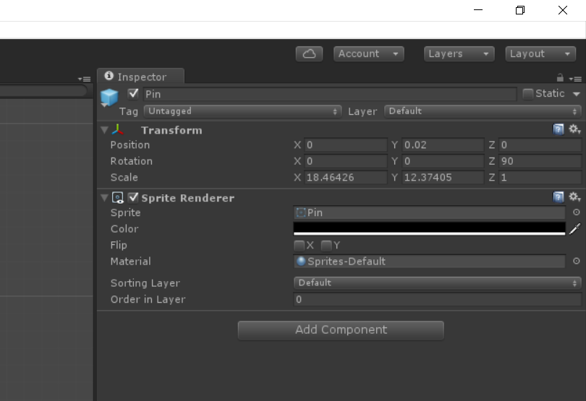The image size is (586, 401).
Task: Open the Sorting Layer dropdown
Action: click(438, 283)
